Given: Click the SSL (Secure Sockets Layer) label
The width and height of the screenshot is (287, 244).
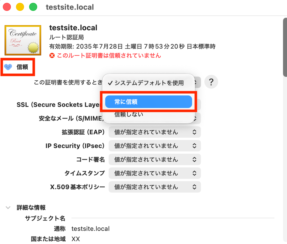Looking at the screenshot, I should [x=58, y=105].
